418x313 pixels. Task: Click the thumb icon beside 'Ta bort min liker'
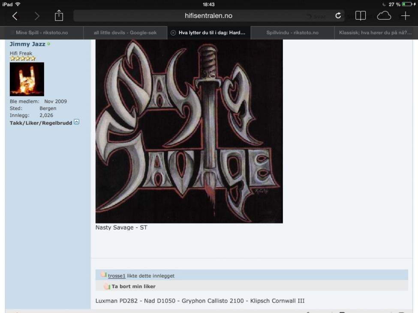click(107, 286)
